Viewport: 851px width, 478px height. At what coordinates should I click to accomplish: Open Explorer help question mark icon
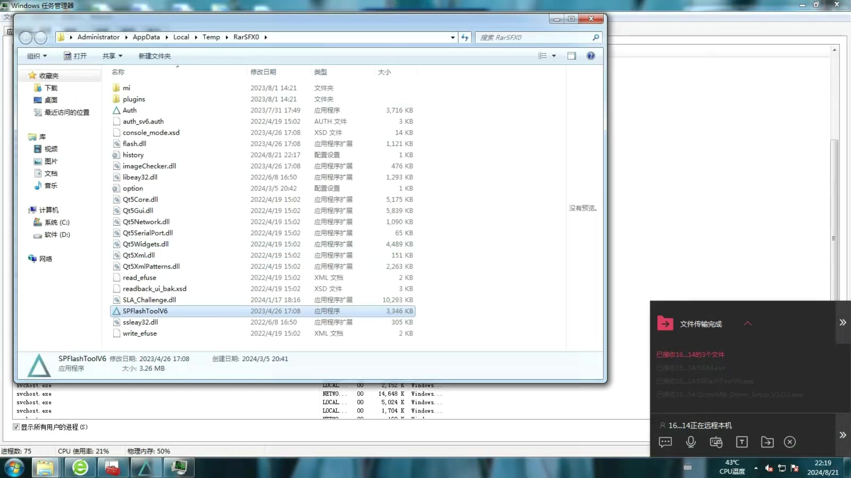(590, 56)
